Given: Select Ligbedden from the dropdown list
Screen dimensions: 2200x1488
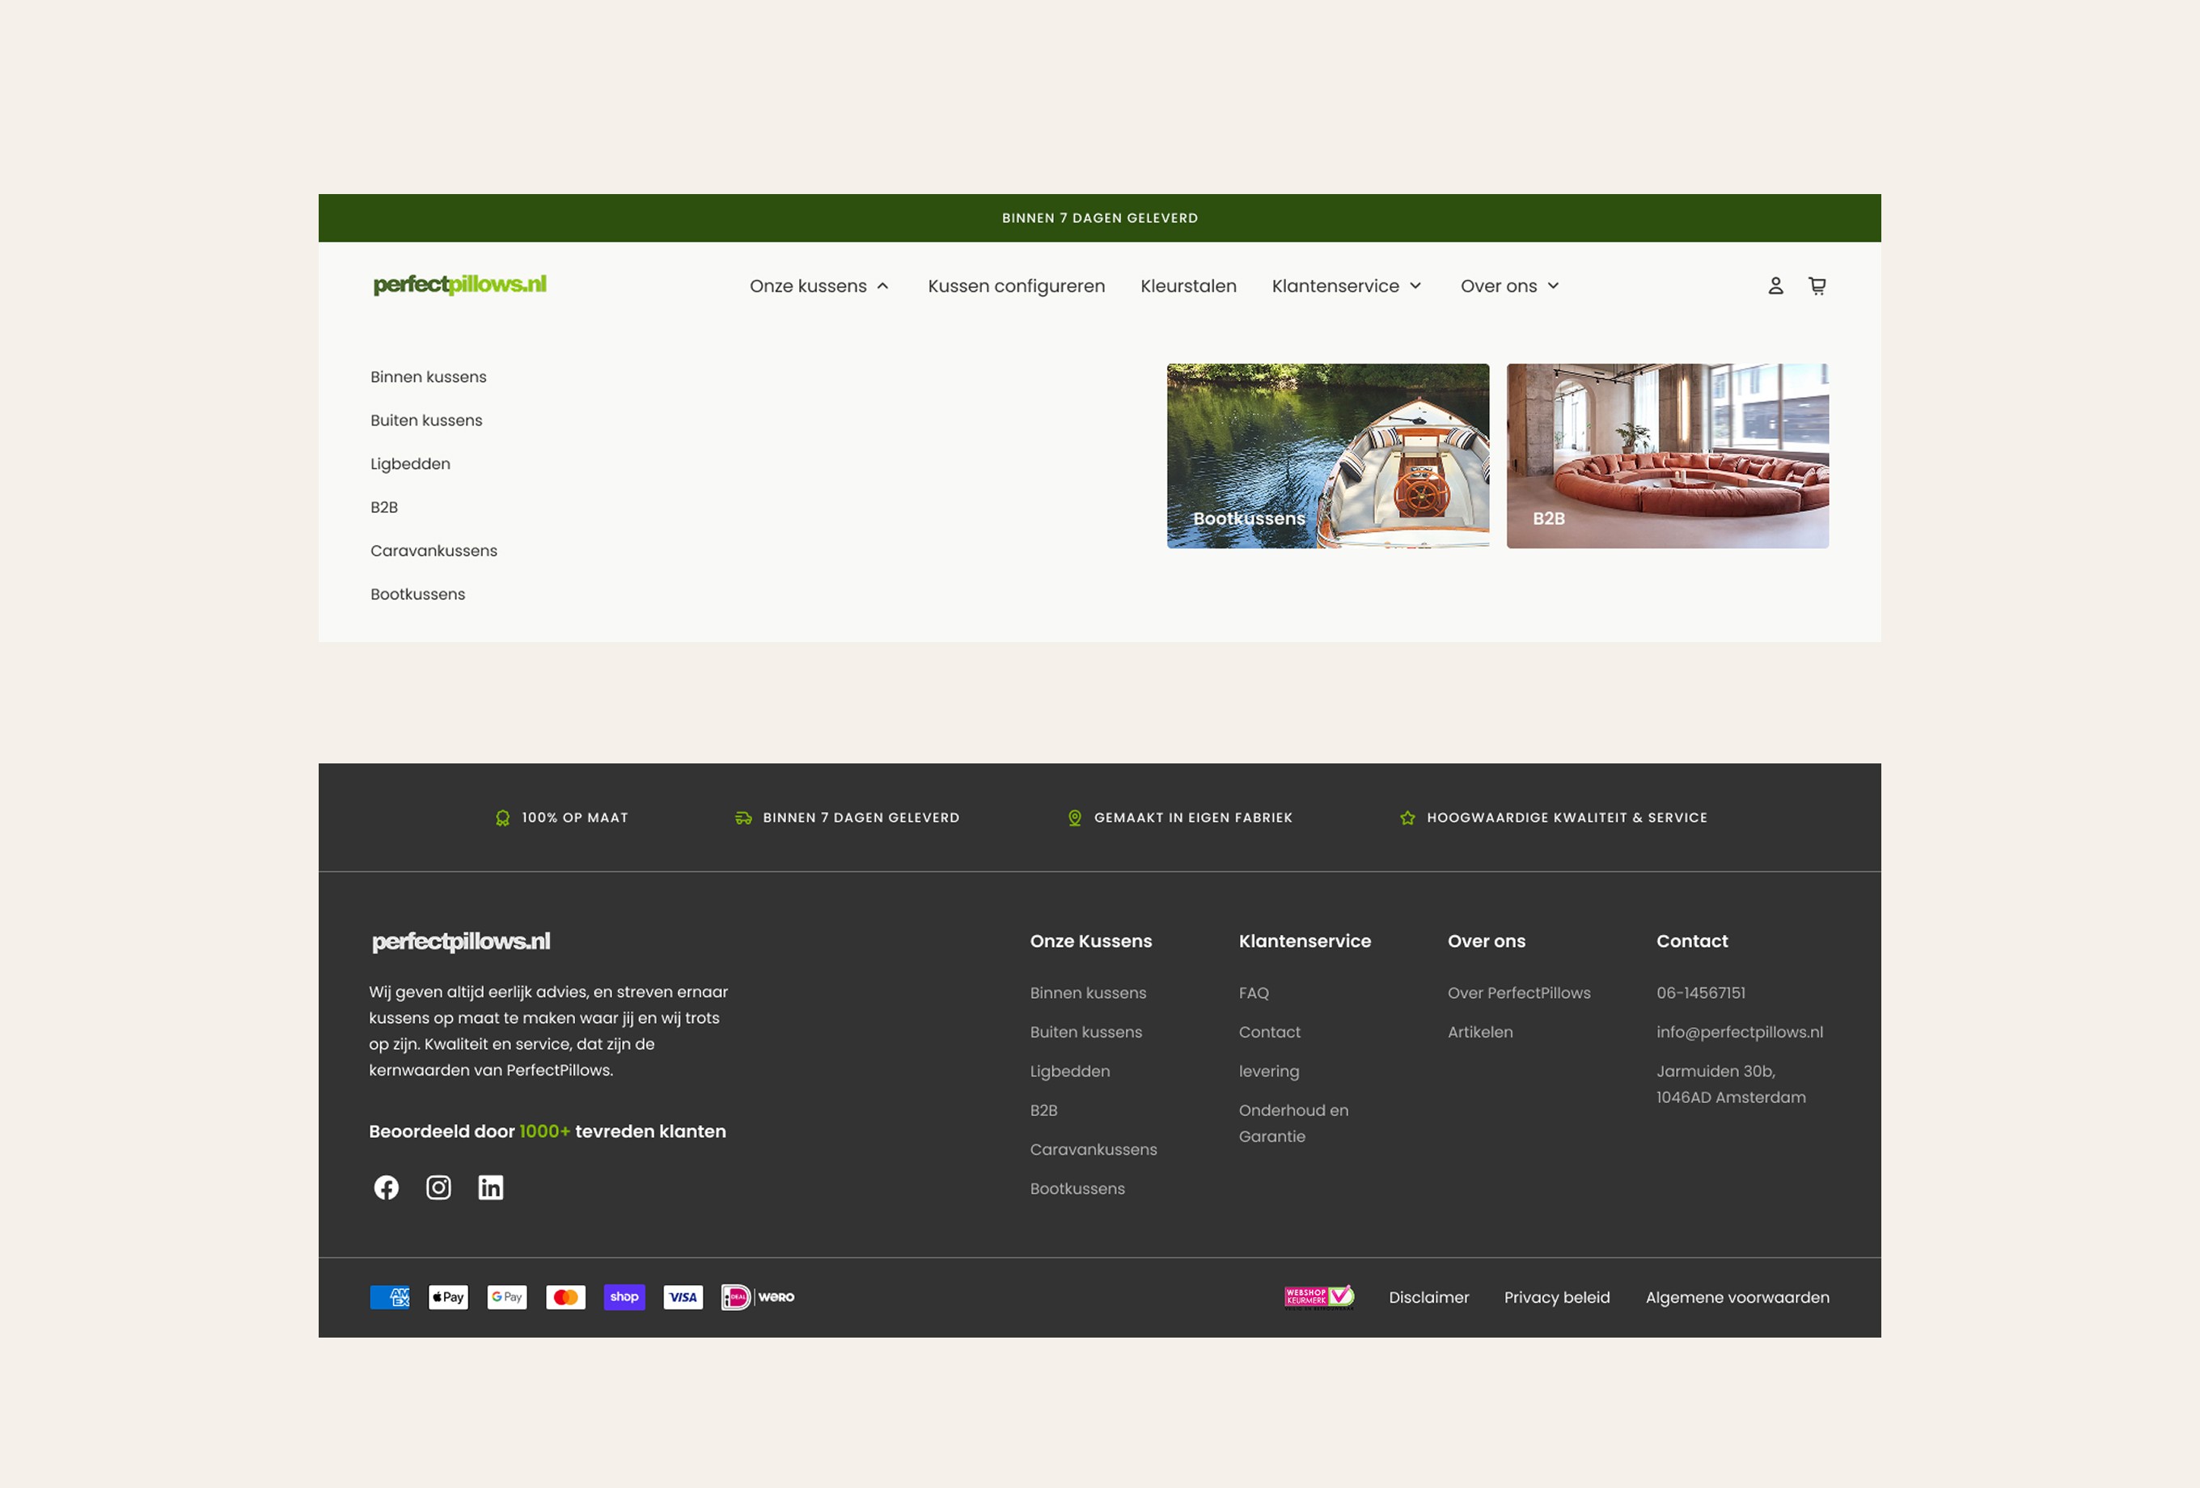Looking at the screenshot, I should click(x=410, y=464).
